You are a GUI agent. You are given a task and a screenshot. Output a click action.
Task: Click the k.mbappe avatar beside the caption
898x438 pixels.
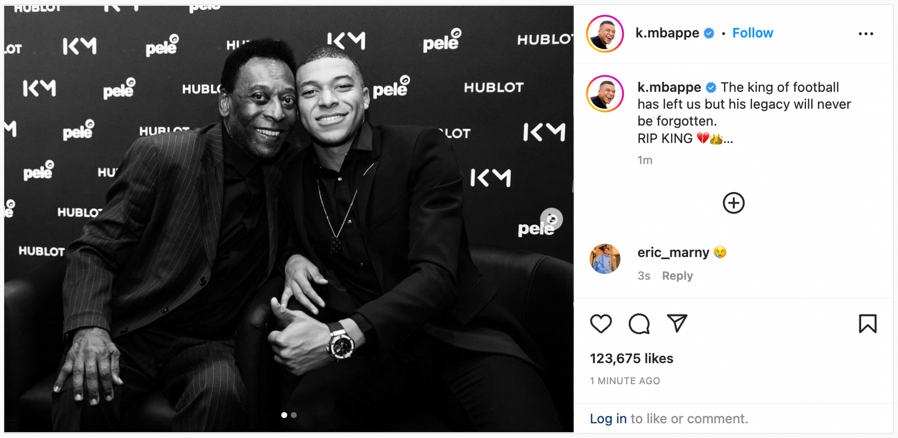point(605,94)
